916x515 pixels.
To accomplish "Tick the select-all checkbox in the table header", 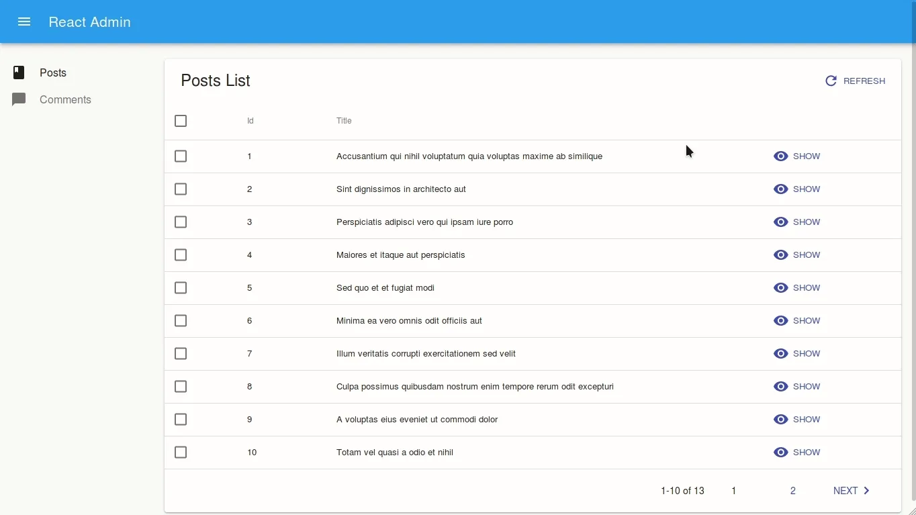I will (181, 121).
